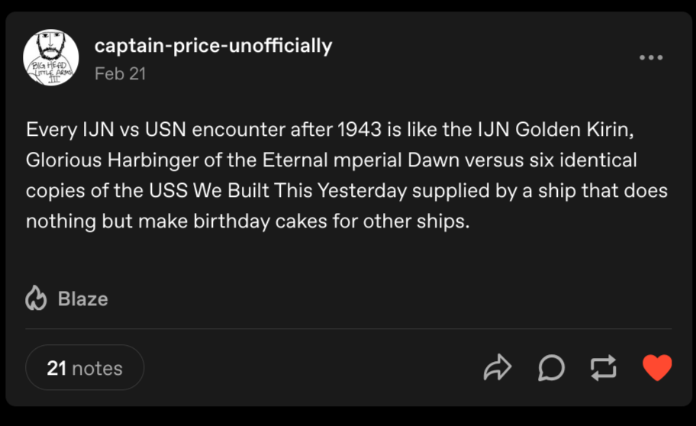Click the line starting "Glorious Harbinger"
696x426 pixels.
click(x=330, y=160)
